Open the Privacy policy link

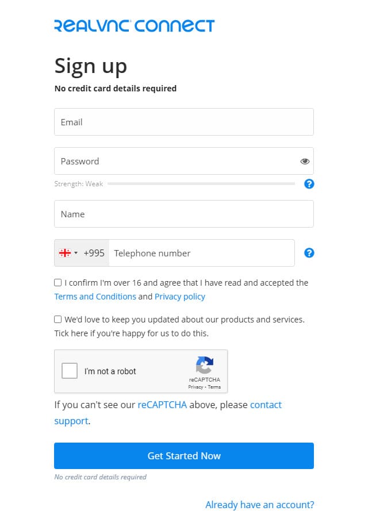point(179,297)
